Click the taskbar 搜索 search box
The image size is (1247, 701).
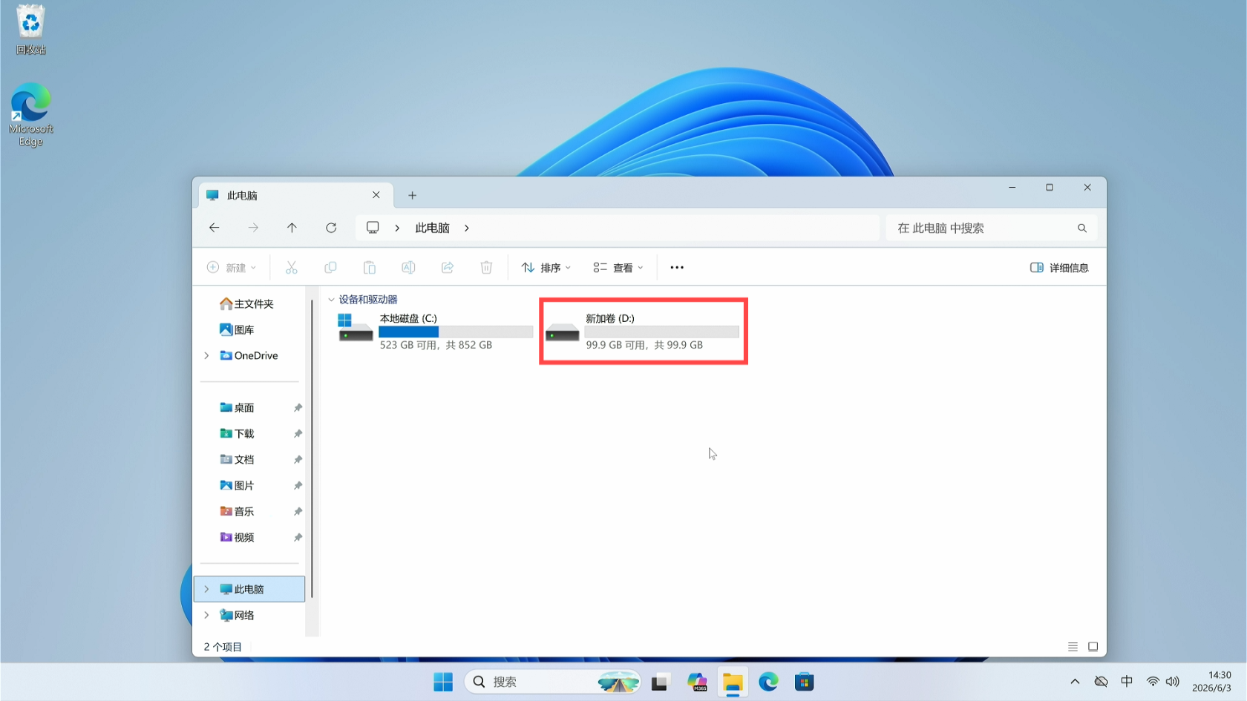pos(553,682)
